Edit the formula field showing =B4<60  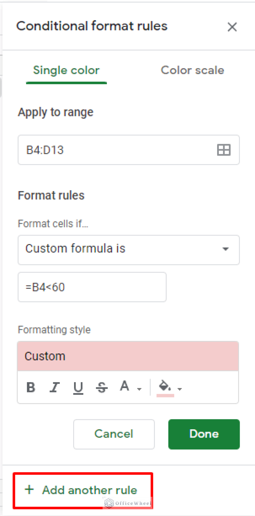coord(92,287)
